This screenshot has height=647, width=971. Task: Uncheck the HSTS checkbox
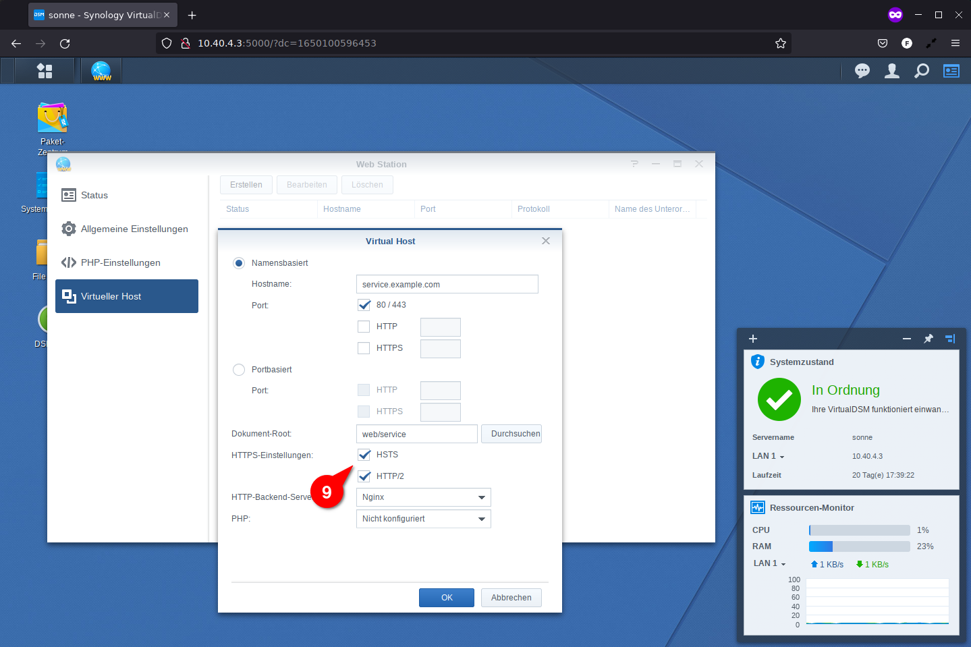point(364,455)
